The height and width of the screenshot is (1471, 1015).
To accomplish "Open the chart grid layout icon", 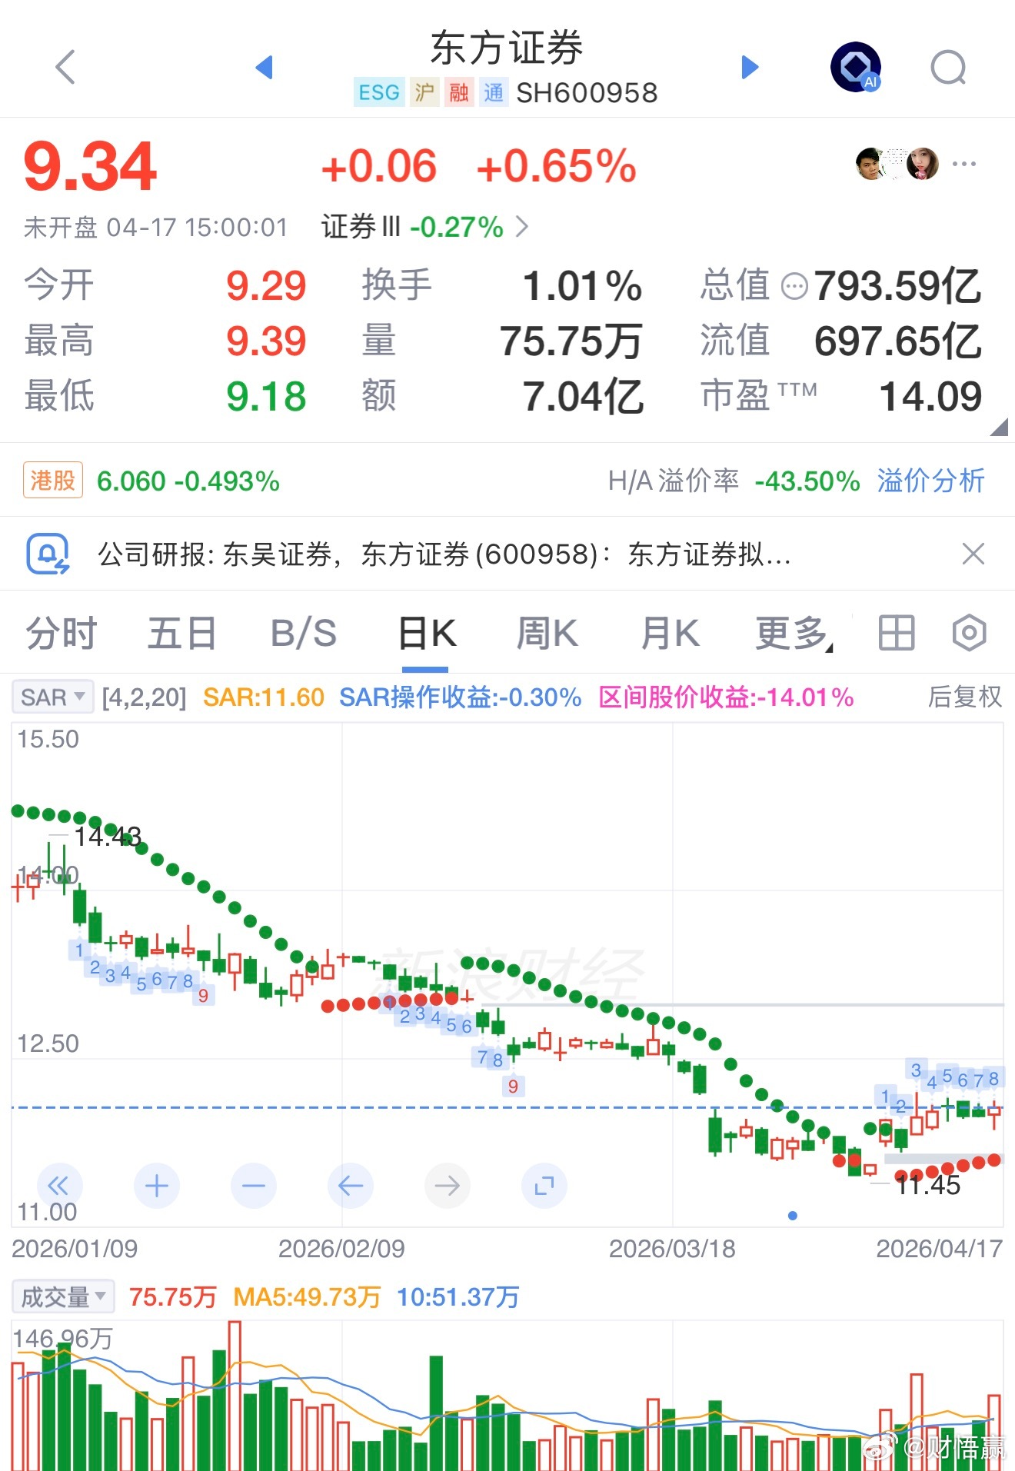I will tap(897, 633).
